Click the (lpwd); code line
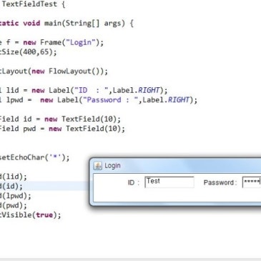 pyautogui.click(x=16, y=196)
